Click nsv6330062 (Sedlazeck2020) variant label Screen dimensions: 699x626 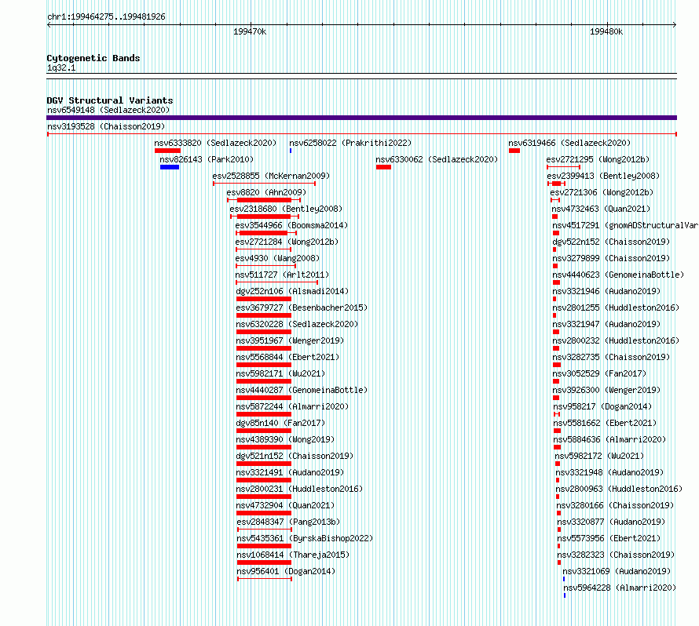(x=437, y=159)
